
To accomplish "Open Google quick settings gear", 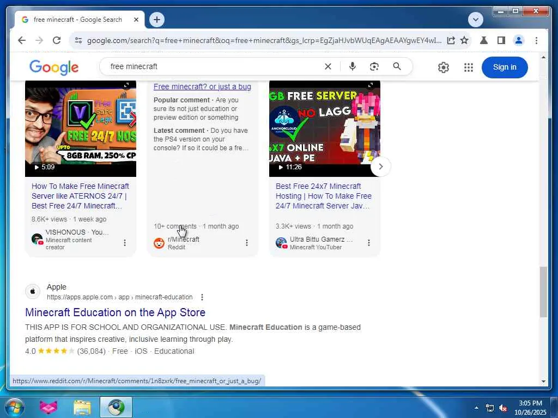I will tap(444, 67).
